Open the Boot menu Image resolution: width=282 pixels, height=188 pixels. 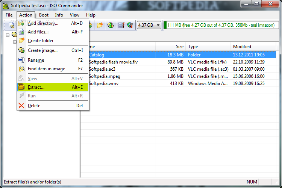click(x=44, y=15)
